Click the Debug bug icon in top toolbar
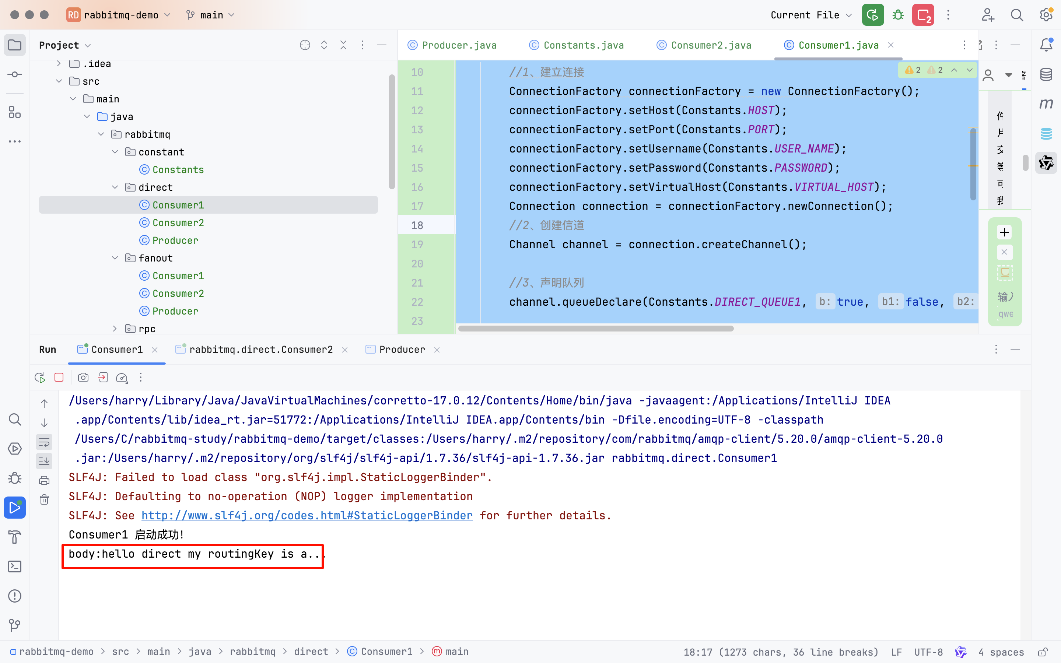 [898, 15]
